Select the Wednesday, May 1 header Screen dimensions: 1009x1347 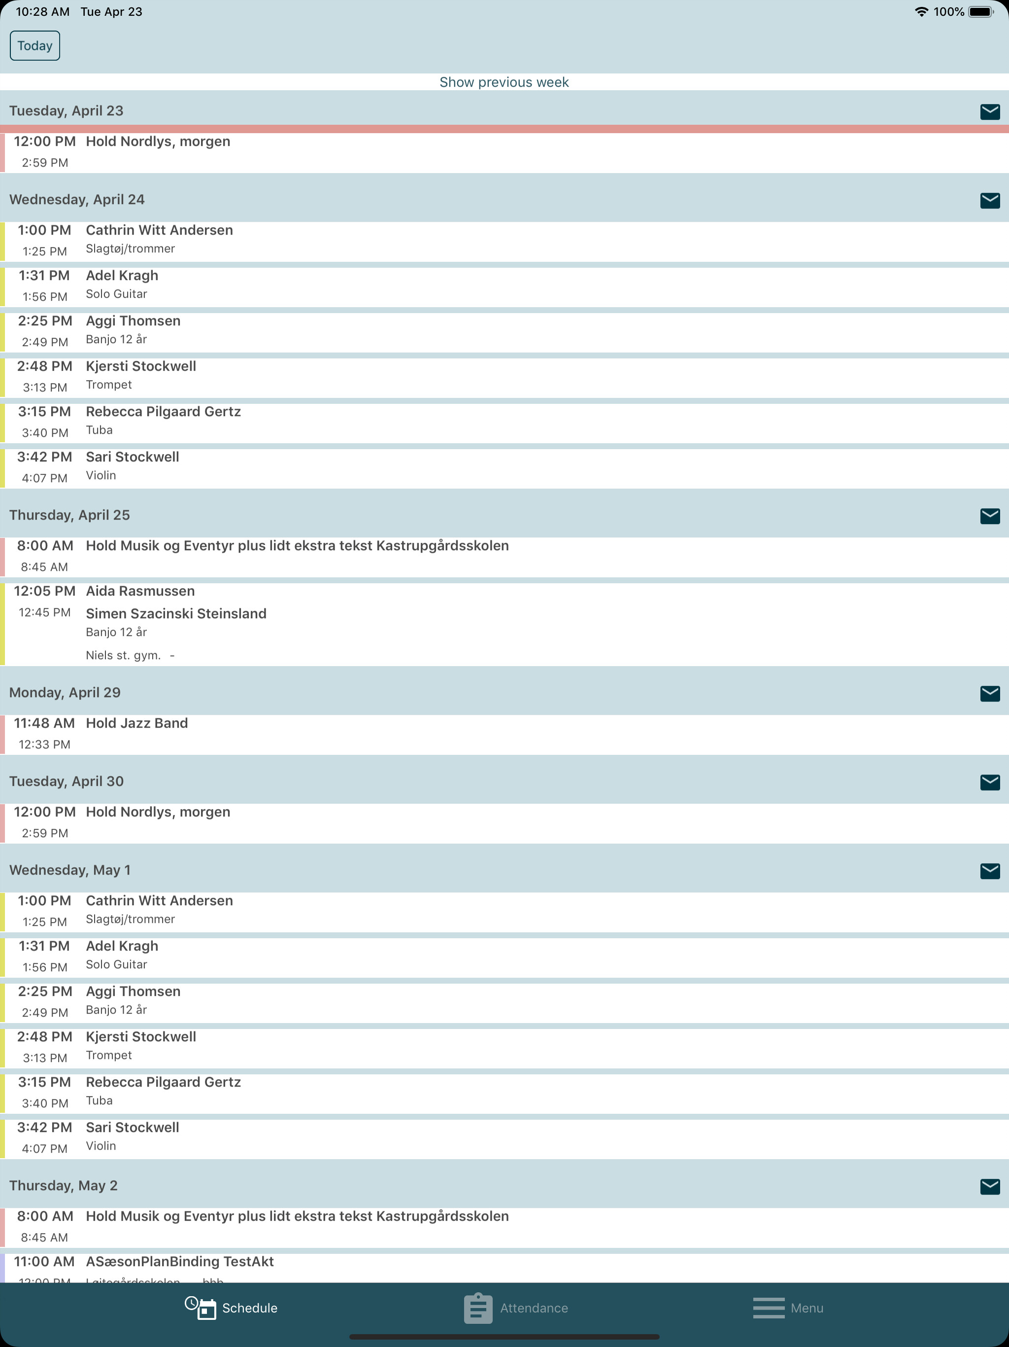70,870
